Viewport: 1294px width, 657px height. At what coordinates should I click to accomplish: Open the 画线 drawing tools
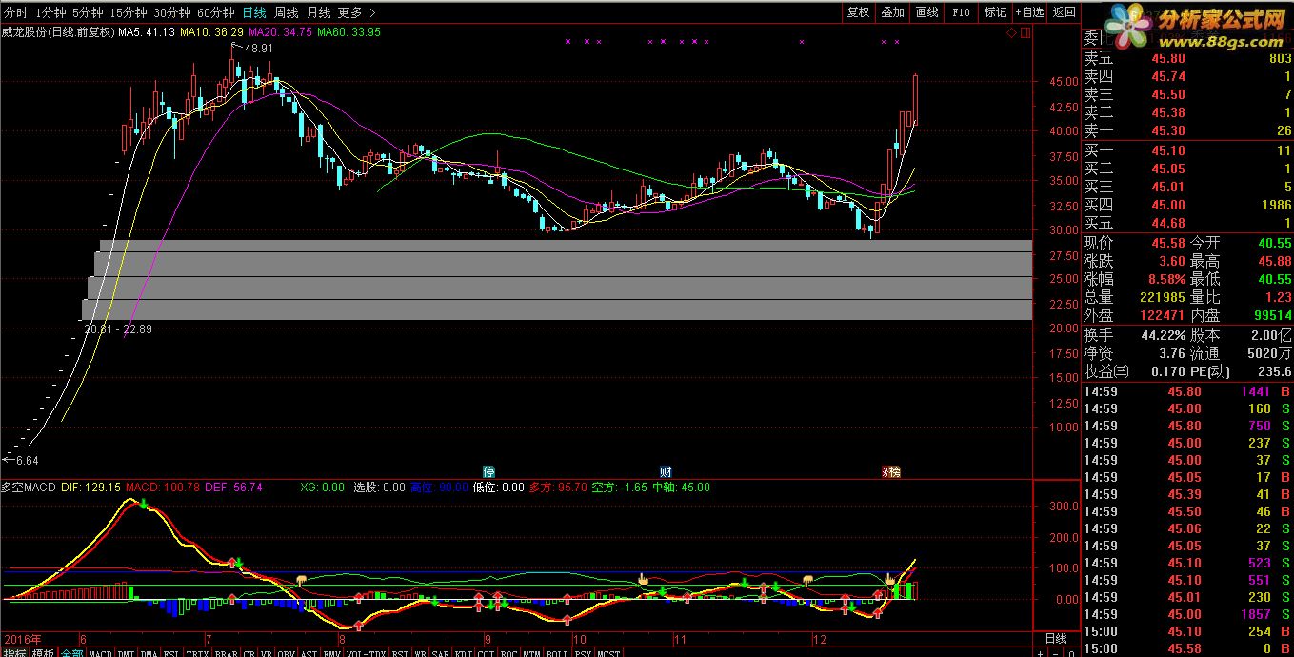(926, 12)
